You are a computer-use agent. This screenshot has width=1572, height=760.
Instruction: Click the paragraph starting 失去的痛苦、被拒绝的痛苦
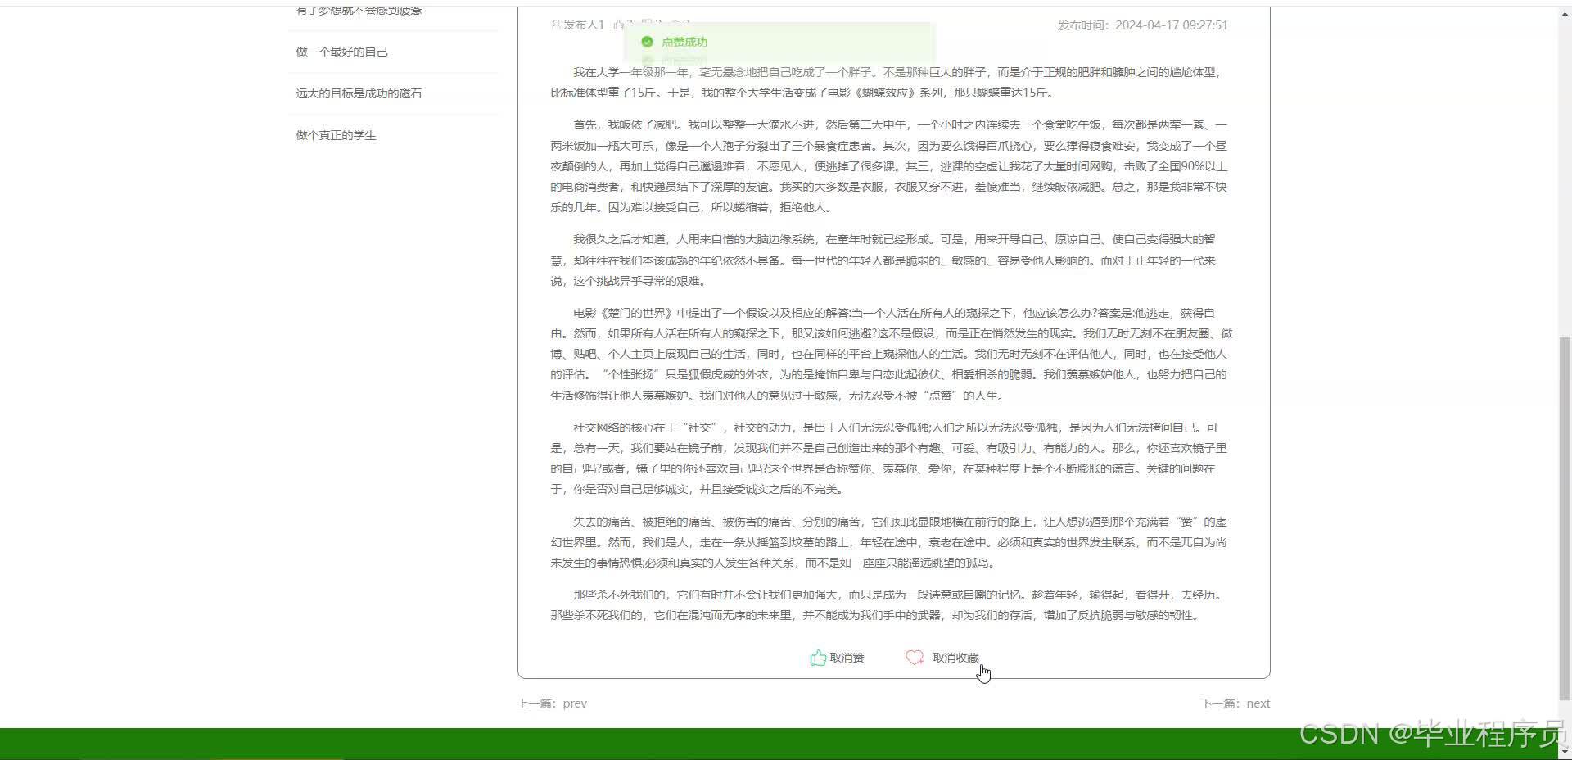(x=888, y=542)
